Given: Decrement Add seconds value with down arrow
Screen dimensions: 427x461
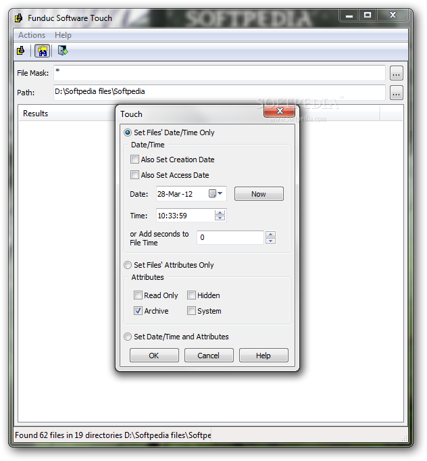Looking at the screenshot, I should [x=270, y=241].
